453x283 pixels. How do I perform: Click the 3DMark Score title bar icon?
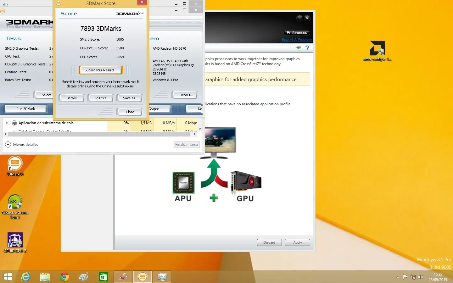59,3
